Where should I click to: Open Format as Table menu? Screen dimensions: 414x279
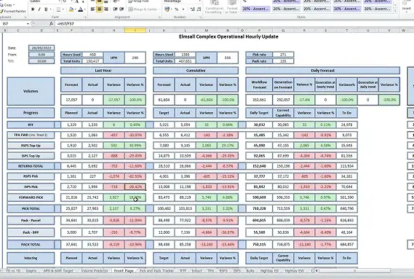pos(232,7)
